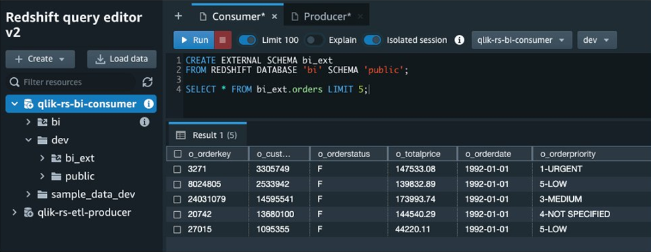Image resolution: width=651 pixels, height=252 pixels.
Task: Open the qlik-rs-bi-consumer cluster dropdown
Action: point(522,40)
